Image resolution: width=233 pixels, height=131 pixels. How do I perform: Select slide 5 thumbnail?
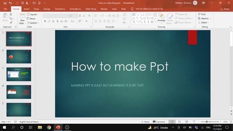click(19, 110)
